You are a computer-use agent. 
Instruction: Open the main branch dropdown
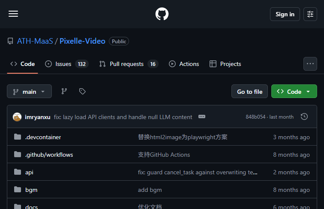(x=29, y=91)
